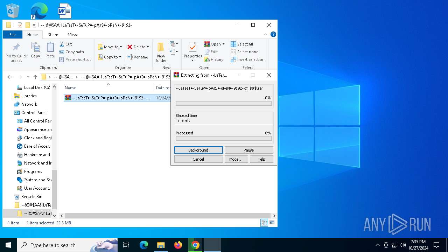The height and width of the screenshot is (252, 448).
Task: Open File Explorer from the taskbar
Action: click(161, 245)
